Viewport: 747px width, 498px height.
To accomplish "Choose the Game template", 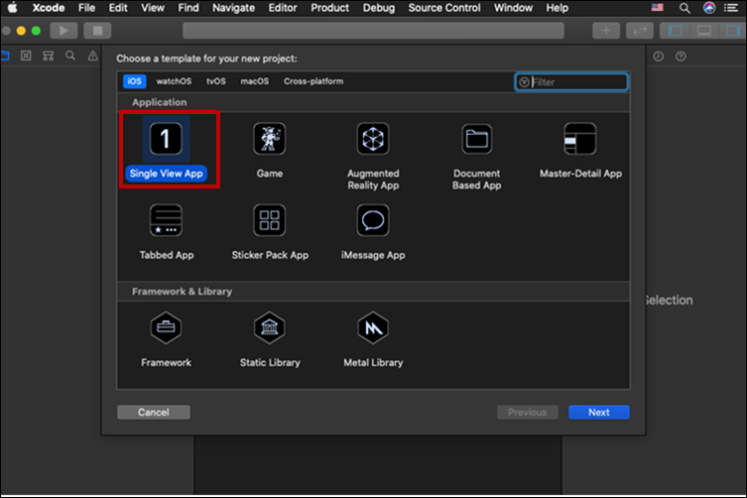I will point(270,150).
